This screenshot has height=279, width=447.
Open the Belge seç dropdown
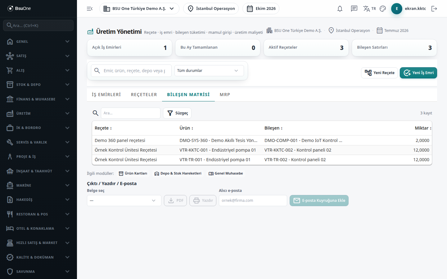pyautogui.click(x=124, y=201)
